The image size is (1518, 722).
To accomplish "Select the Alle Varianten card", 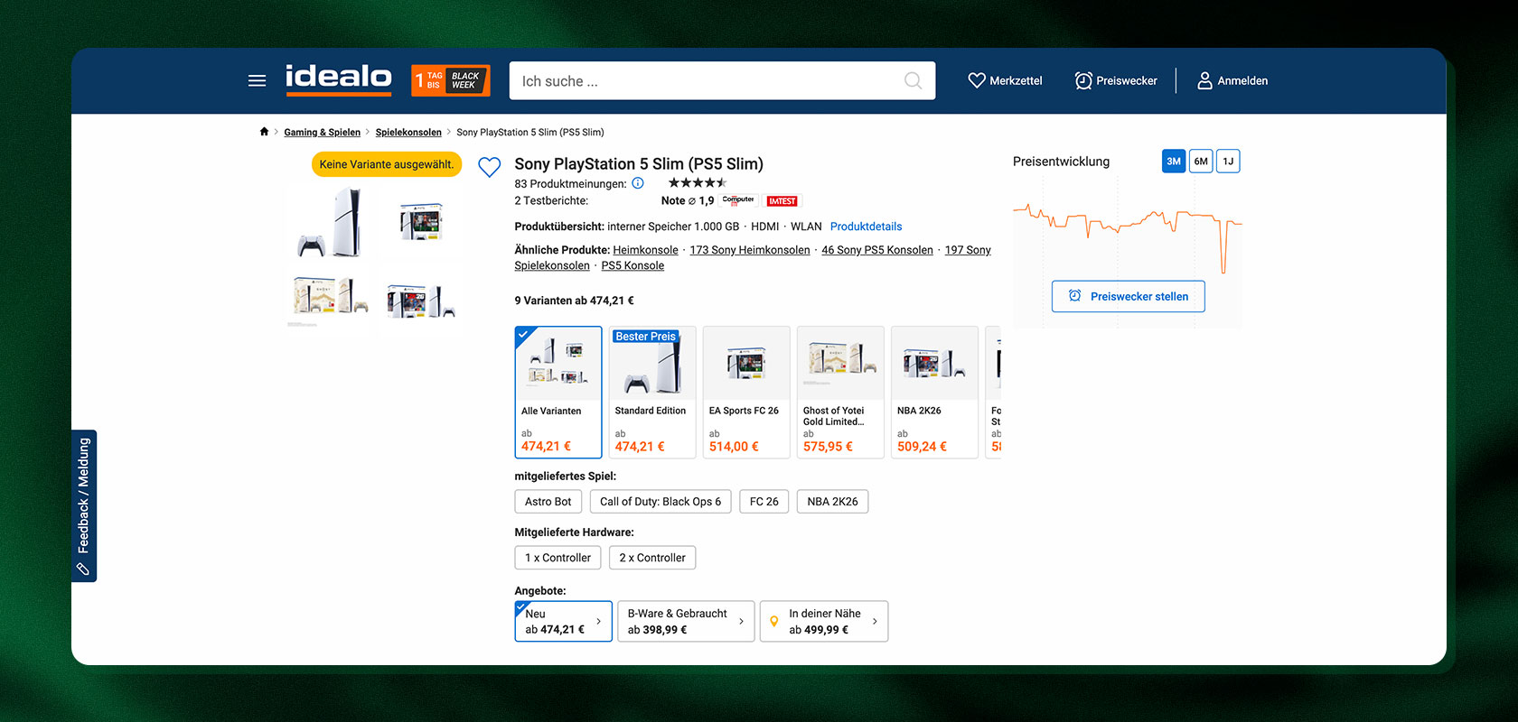I will tap(558, 392).
